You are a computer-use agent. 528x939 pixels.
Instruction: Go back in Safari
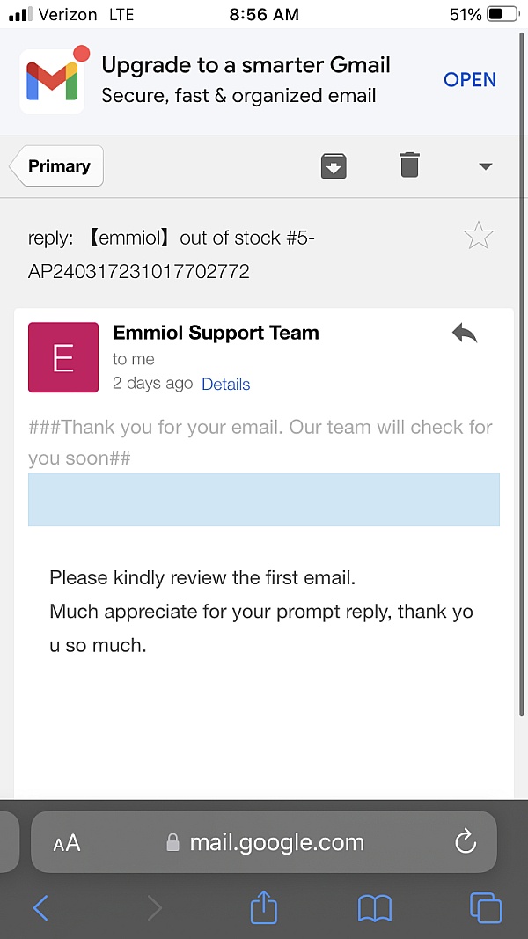(40, 907)
